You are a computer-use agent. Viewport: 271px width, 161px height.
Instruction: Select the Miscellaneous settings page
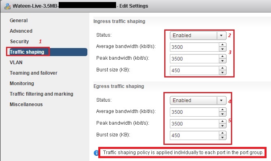pyautogui.click(x=26, y=105)
